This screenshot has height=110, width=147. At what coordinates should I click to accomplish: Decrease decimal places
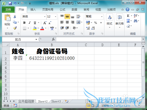[x=93, y=28]
